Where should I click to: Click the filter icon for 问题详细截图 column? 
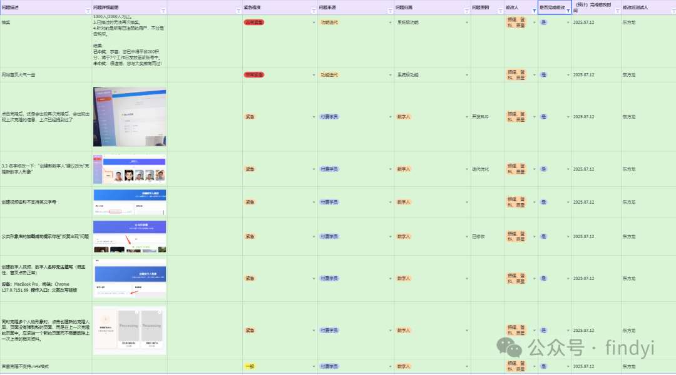(163, 11)
